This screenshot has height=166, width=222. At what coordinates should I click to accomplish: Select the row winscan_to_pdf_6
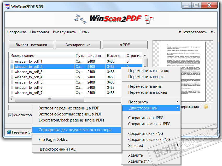(65, 87)
